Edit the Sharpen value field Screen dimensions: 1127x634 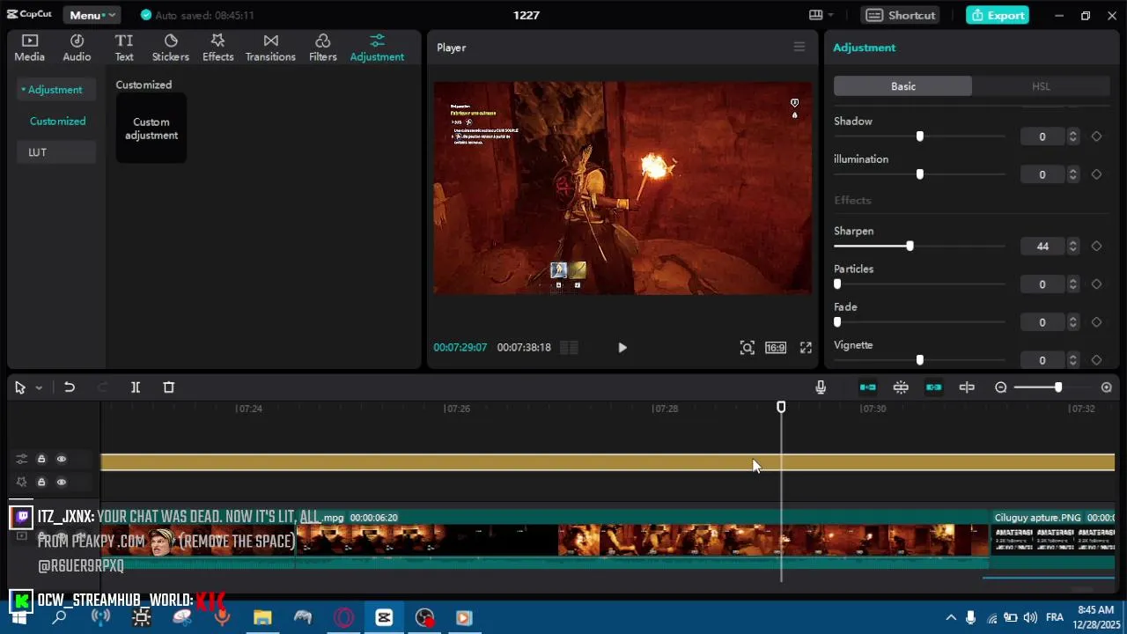(1042, 247)
